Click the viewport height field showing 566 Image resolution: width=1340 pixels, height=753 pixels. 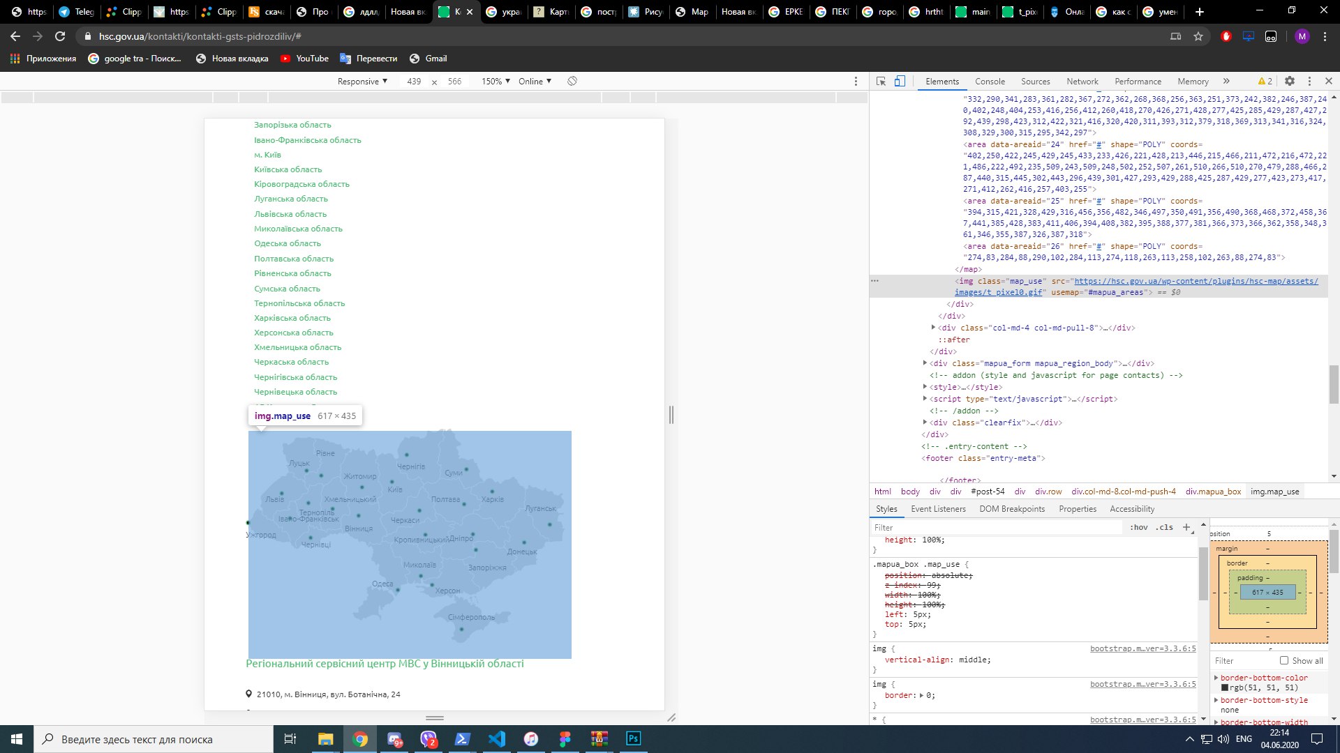[x=454, y=82]
